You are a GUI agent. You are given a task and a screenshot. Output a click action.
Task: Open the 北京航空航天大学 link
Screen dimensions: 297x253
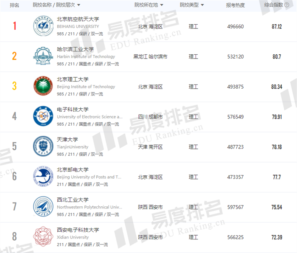78,19
